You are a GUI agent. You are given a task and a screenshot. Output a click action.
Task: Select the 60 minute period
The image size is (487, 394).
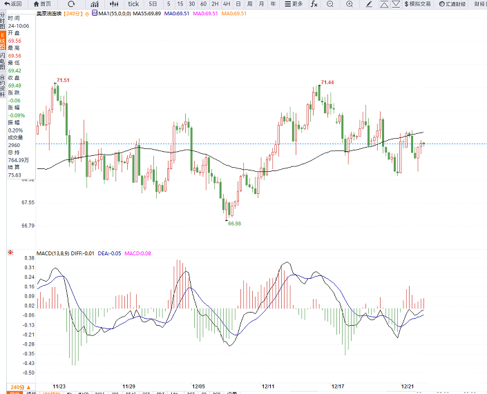(x=203, y=4)
